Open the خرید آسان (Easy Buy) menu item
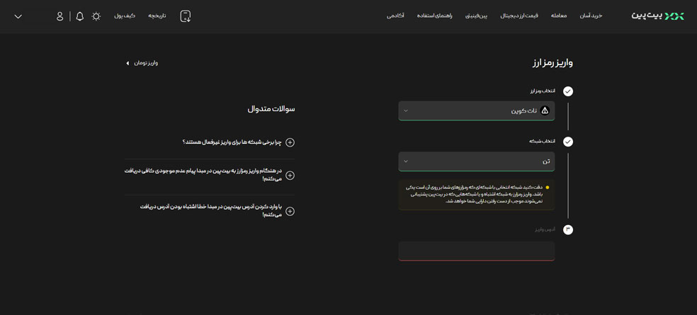The height and width of the screenshot is (315, 697). click(x=591, y=16)
